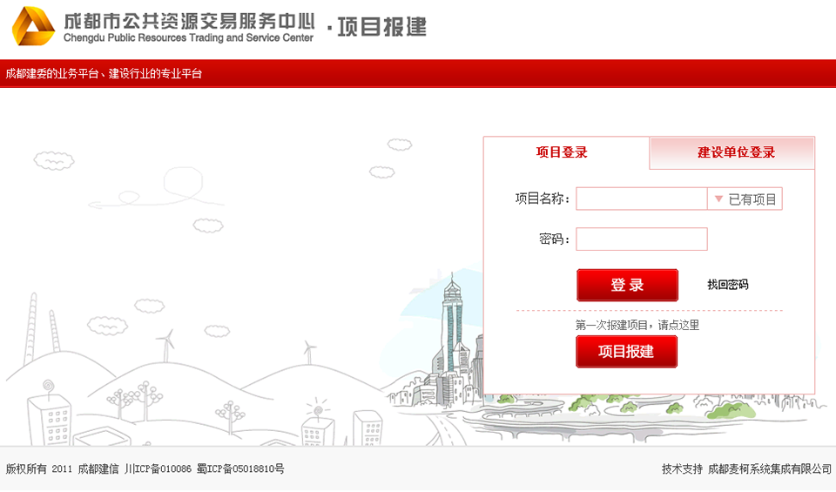Open the 找回密码 link
Image resolution: width=836 pixels, height=492 pixels.
728,285
